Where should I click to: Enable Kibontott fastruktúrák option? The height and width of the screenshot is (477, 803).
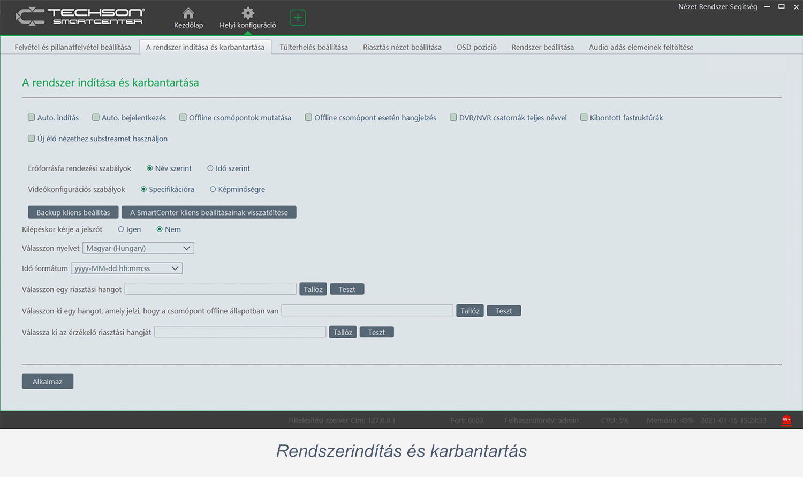584,117
